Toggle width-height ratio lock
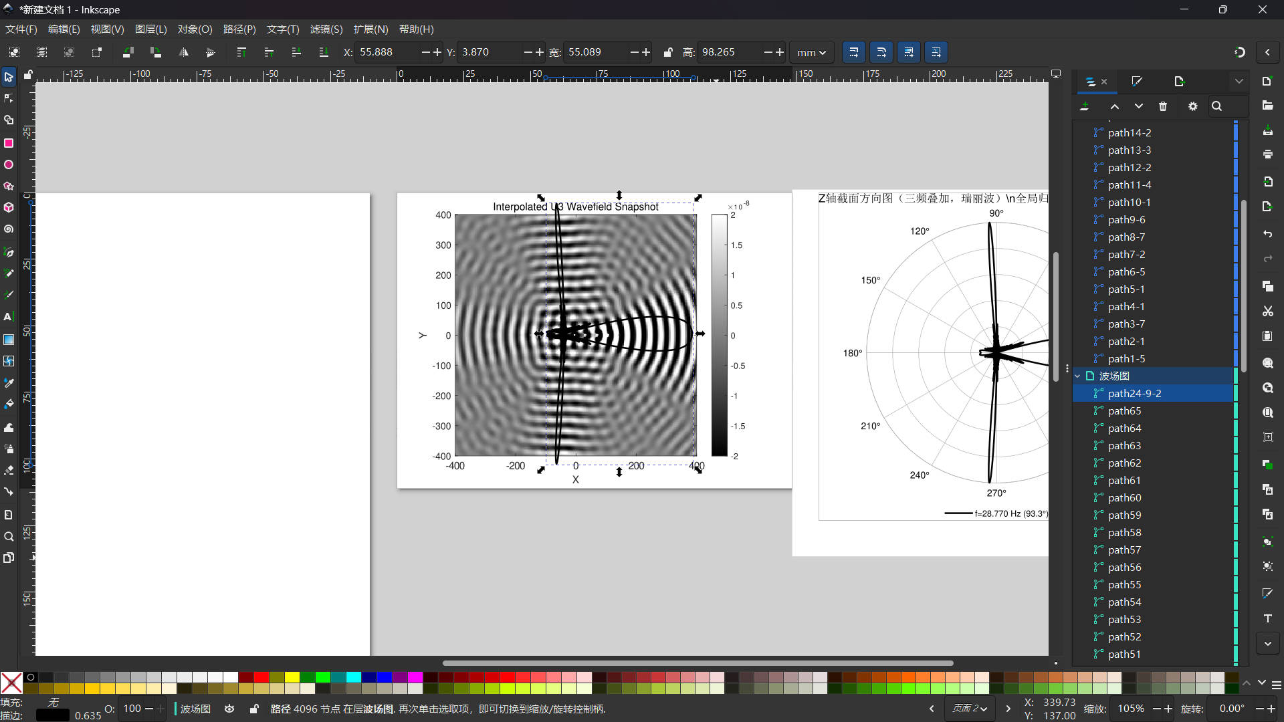The height and width of the screenshot is (722, 1284). [667, 52]
